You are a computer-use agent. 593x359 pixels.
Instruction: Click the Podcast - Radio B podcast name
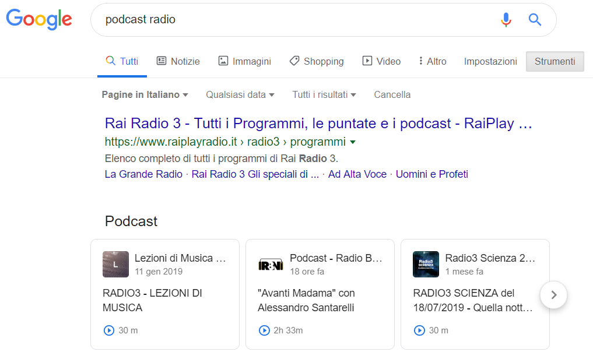[x=336, y=258]
